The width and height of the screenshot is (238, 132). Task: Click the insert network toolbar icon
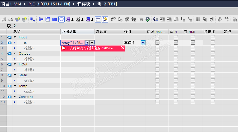pyautogui.click(x=4, y=19)
